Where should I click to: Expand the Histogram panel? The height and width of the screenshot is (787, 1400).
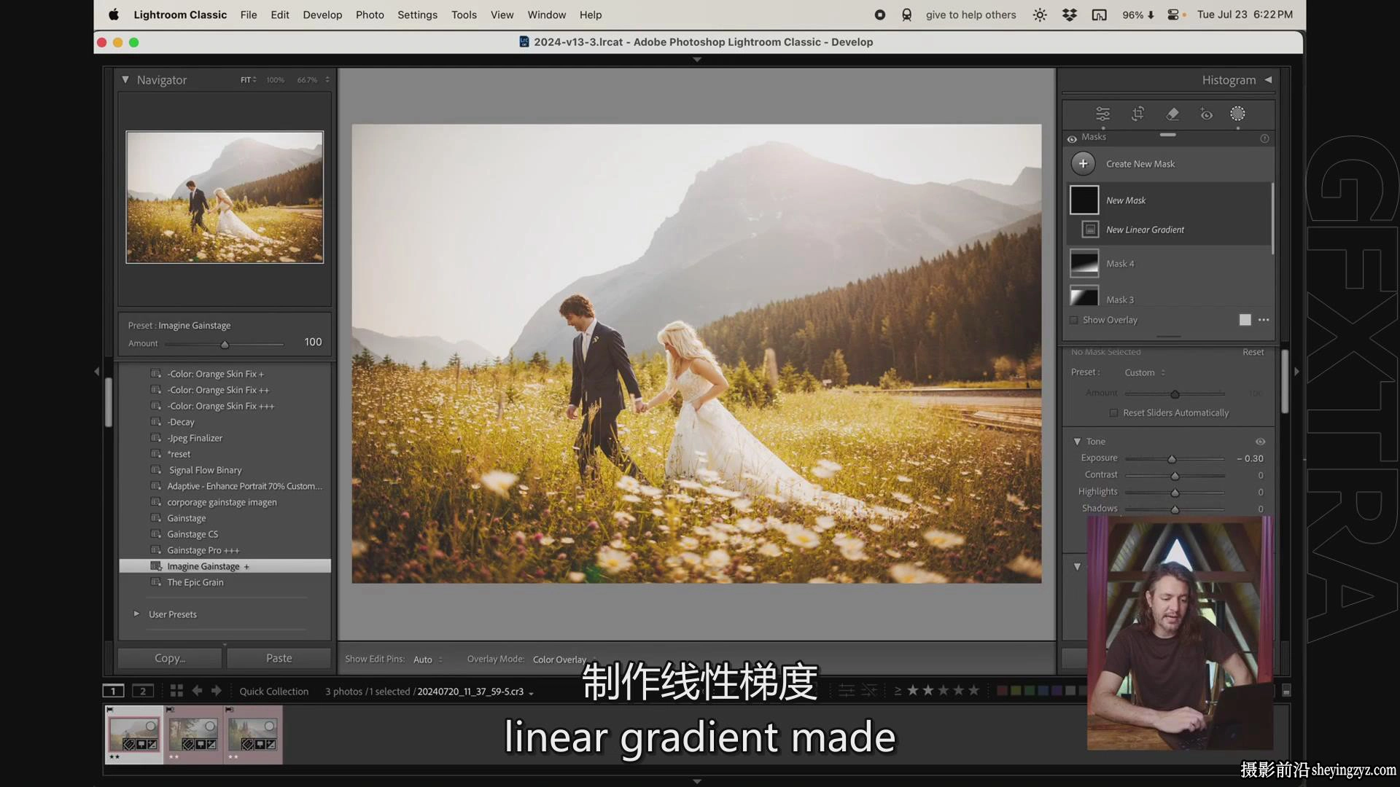click(x=1268, y=79)
